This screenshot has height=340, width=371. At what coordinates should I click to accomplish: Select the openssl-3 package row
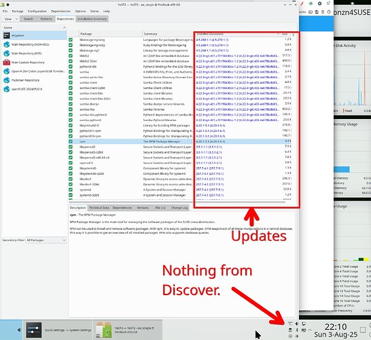point(180,163)
